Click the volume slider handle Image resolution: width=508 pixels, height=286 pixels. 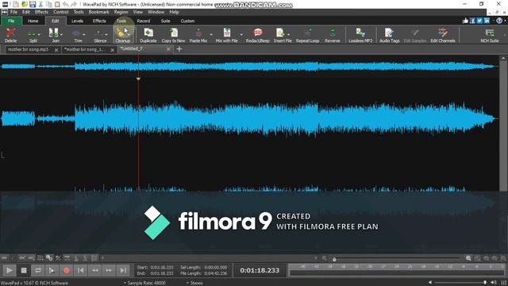pos(485,283)
